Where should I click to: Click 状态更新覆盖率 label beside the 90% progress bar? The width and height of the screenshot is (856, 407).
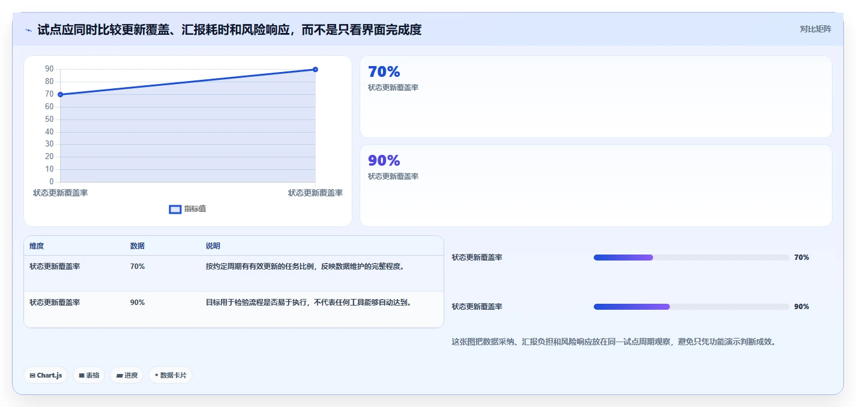[477, 307]
